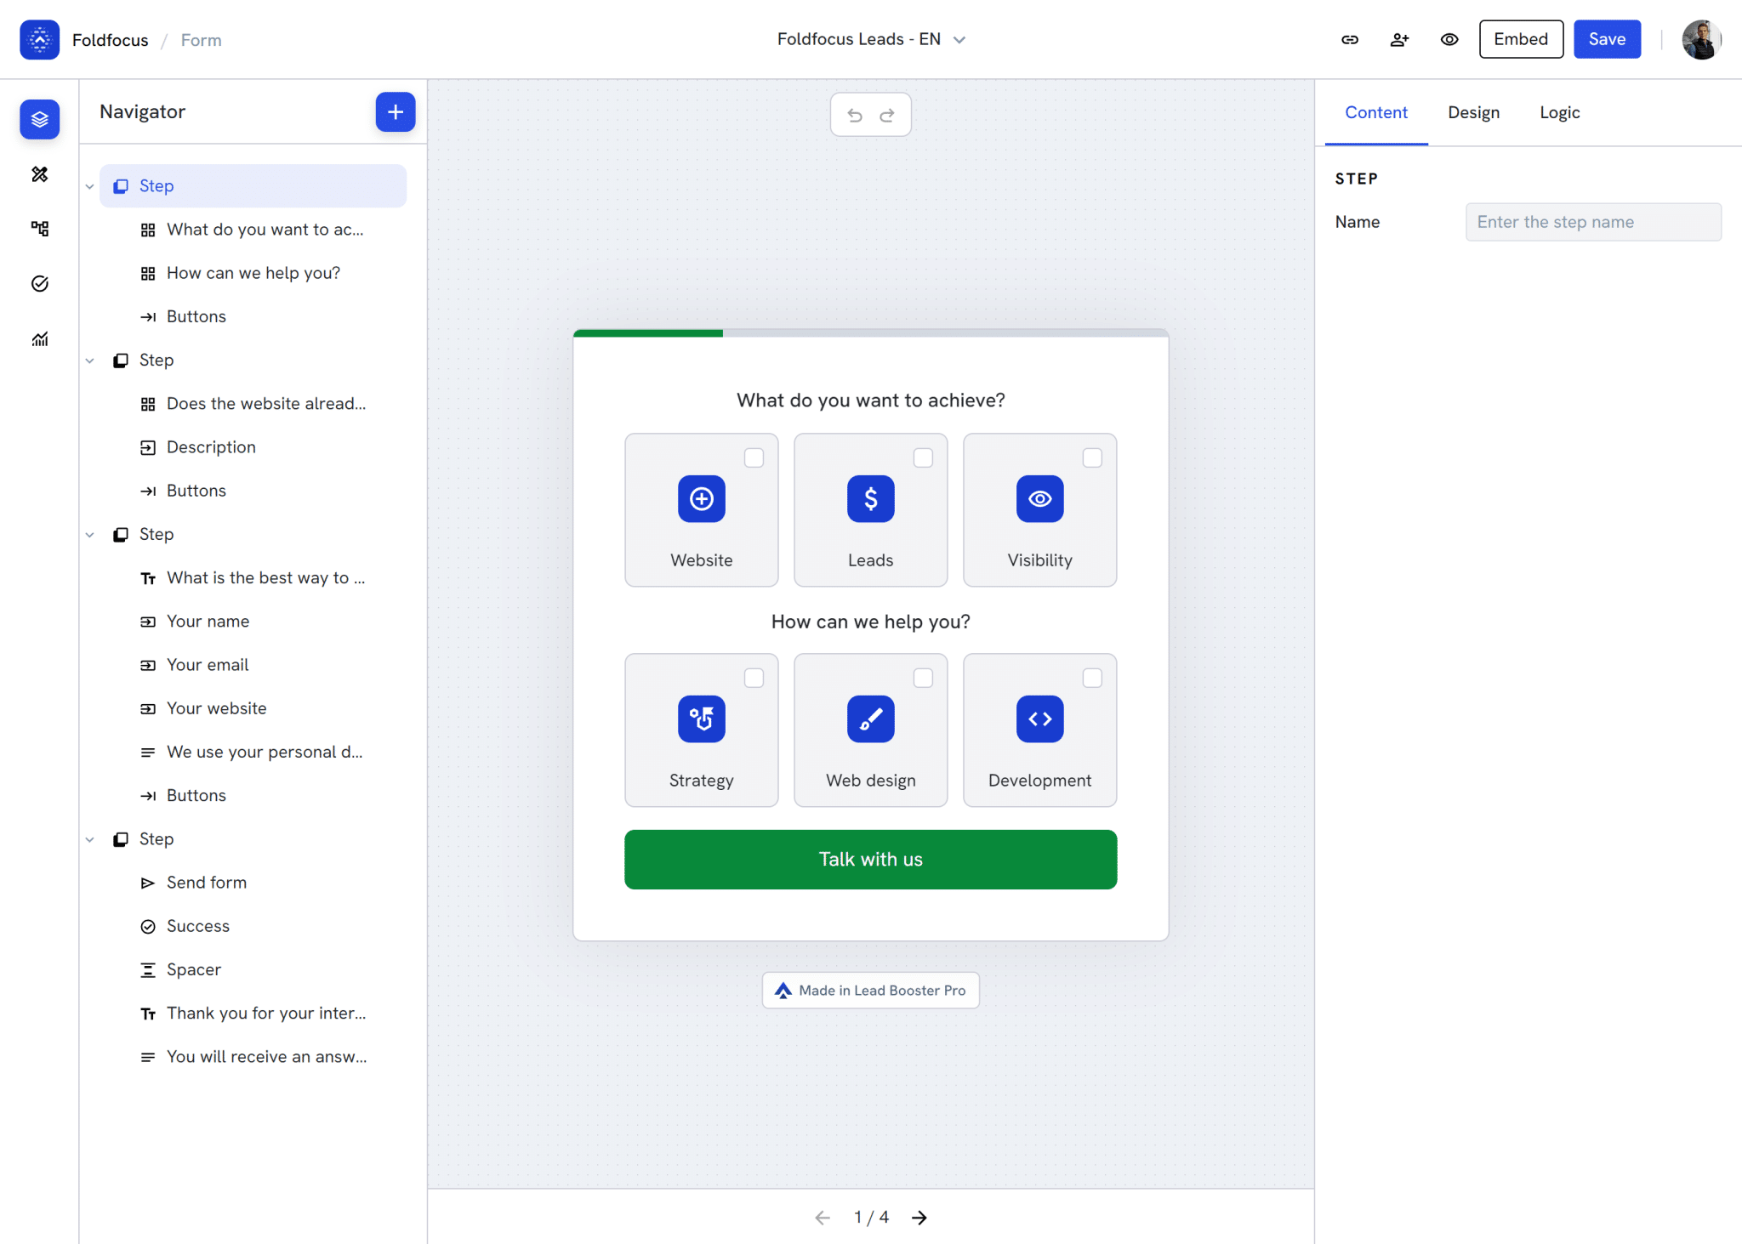Check the Website option checkbox
Screen dimensions: 1742x1244
pyautogui.click(x=754, y=457)
